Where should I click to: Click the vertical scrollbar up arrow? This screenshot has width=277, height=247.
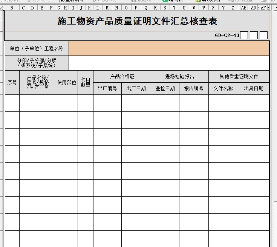[x=275, y=8]
